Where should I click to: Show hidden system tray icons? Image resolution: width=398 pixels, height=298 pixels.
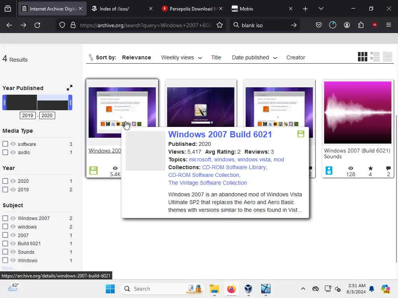303,289
